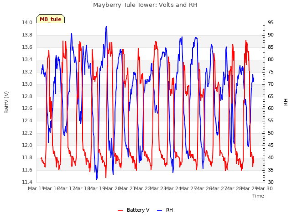
Task: Click the 55 right axis value
Action: (x=271, y=120)
